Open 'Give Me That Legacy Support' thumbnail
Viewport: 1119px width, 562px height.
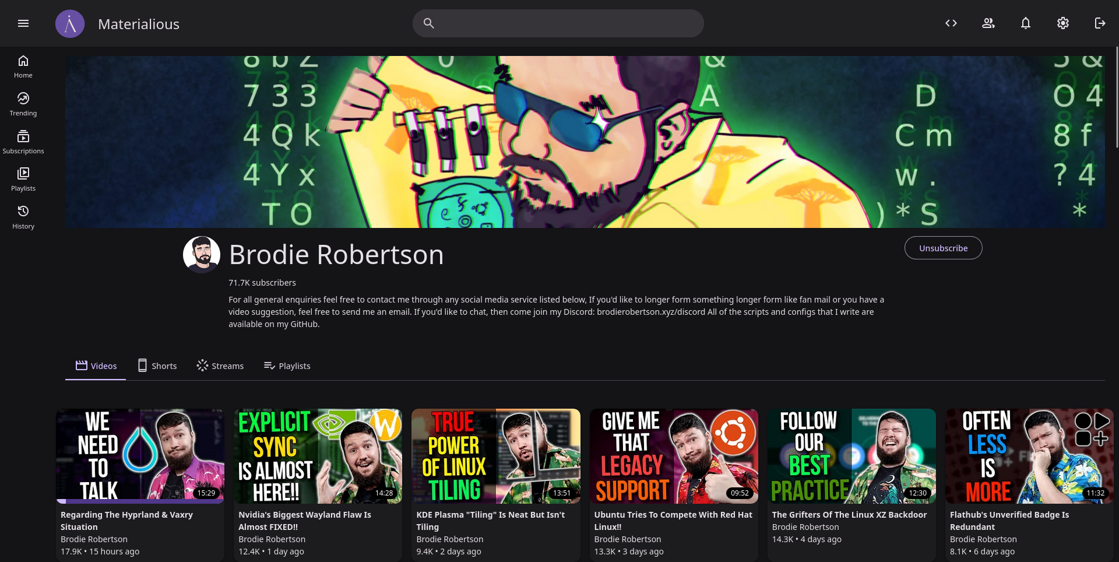coord(674,456)
